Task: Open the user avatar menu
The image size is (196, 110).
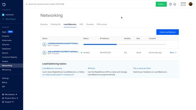Action: click(x=190, y=4)
